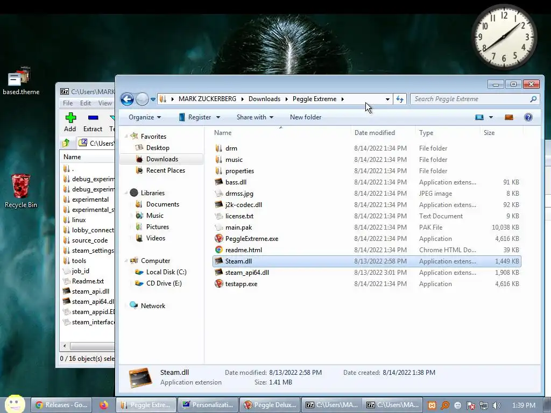Sort by Name column header
The width and height of the screenshot is (551, 413).
pos(223,133)
